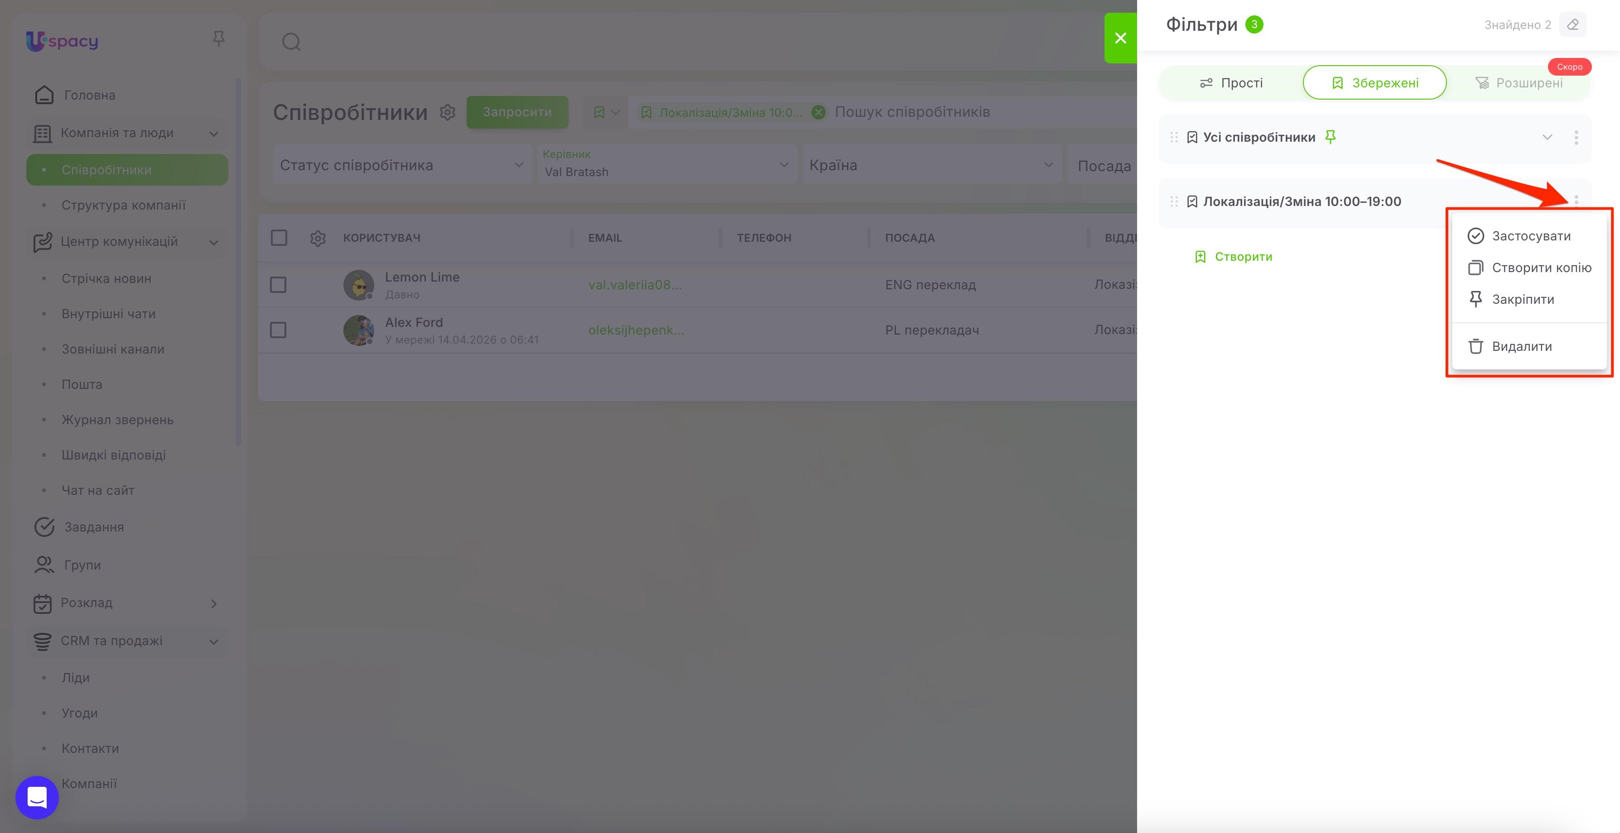
Task: Open the settings gear beside Співробітники title
Action: [447, 113]
